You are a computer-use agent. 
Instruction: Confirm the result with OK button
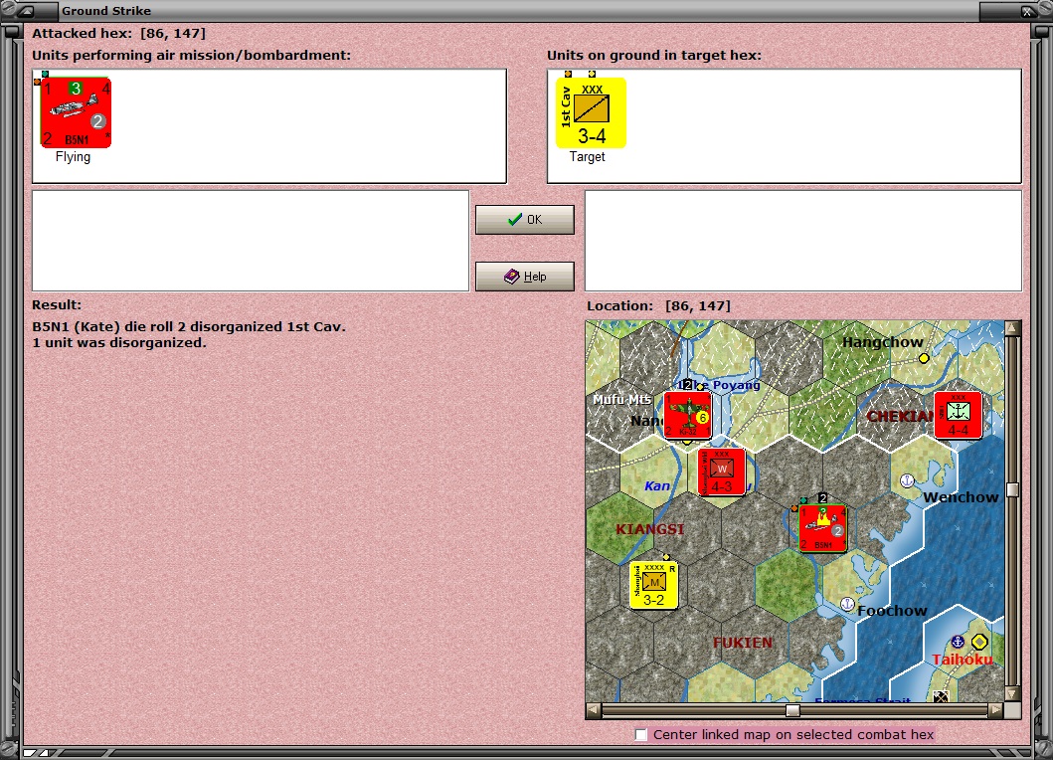[524, 220]
